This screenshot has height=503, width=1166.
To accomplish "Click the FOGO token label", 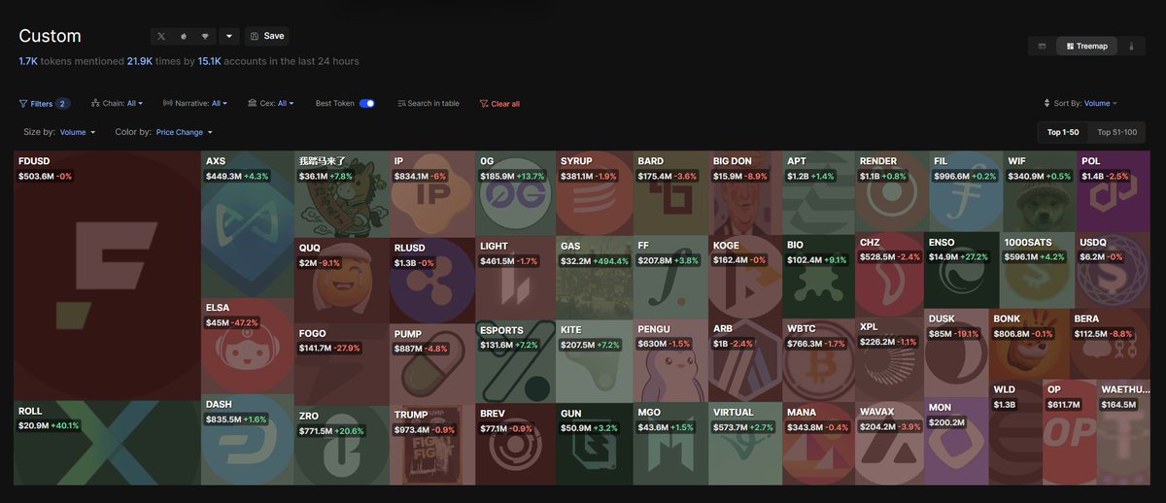I will coord(313,334).
